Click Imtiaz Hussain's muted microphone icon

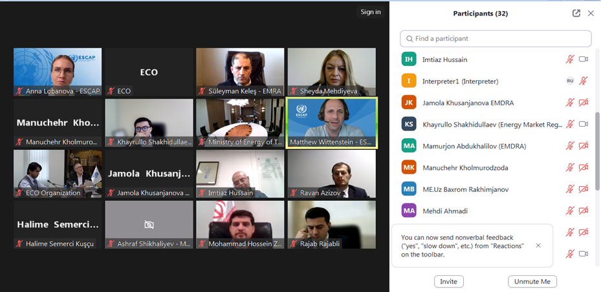point(571,59)
